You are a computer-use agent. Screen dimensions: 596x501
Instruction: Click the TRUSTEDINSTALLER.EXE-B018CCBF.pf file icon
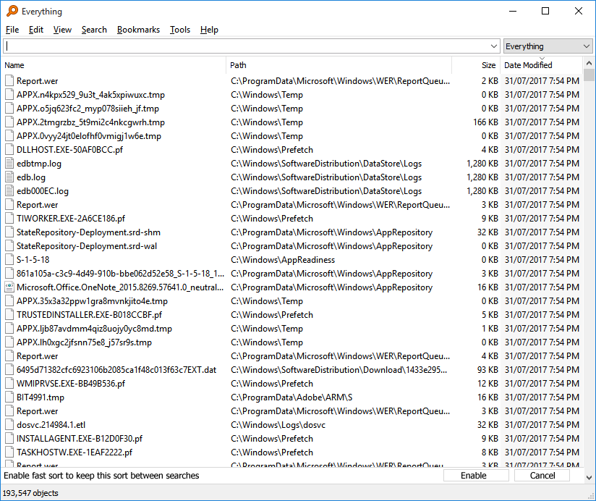click(x=9, y=315)
